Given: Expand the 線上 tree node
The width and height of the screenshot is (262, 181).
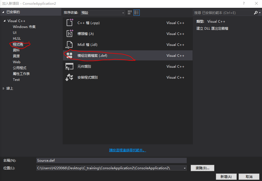Looking at the screenshot, I should (x=3, y=88).
